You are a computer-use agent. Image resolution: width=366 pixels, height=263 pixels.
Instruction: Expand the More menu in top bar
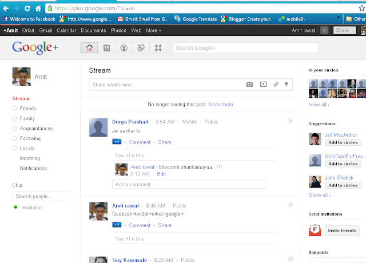coord(153,30)
